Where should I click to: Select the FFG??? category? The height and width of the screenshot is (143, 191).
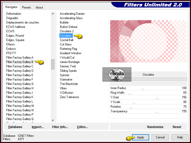coord(11,53)
